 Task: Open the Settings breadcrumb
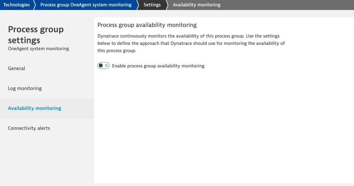[152, 5]
